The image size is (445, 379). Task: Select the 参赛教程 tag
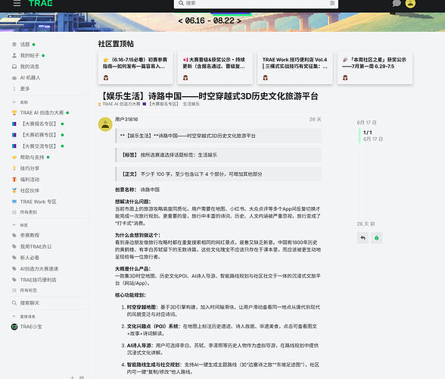tap(30, 235)
